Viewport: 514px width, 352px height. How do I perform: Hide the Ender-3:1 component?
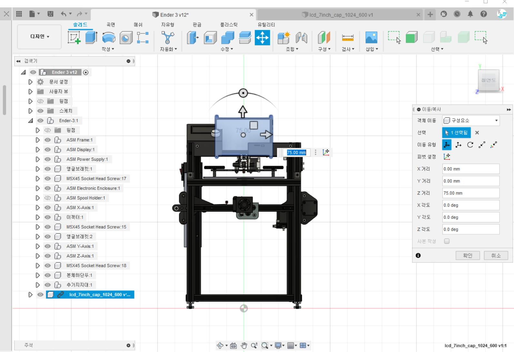tap(40, 121)
